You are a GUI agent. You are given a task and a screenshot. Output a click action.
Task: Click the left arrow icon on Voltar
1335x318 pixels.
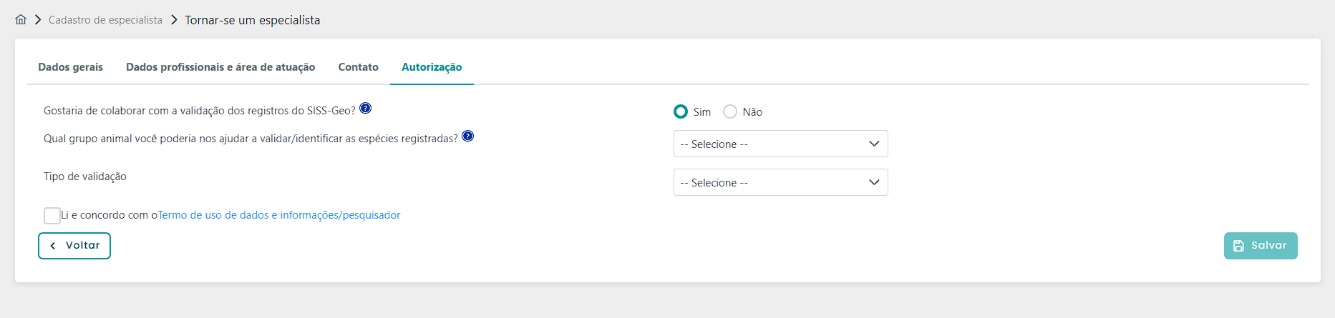[53, 246]
